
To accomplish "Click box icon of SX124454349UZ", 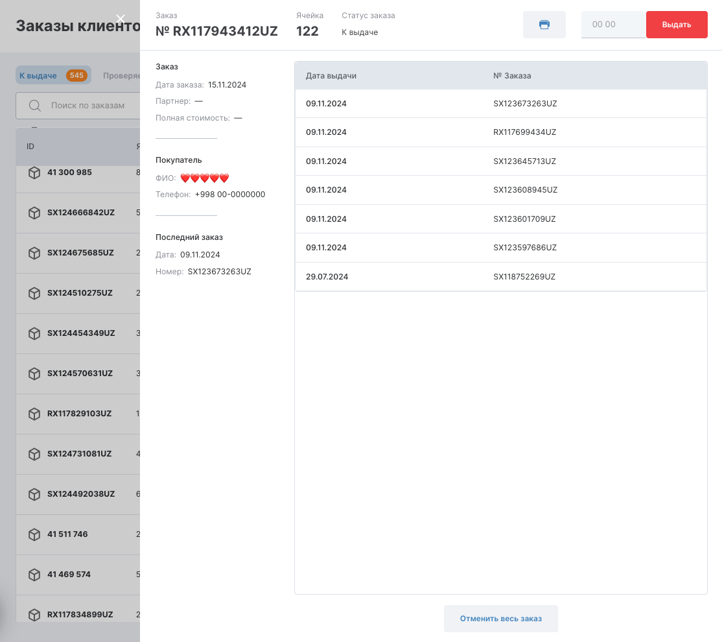I will [x=34, y=333].
